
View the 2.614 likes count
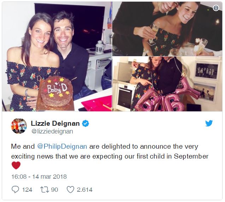84,190
